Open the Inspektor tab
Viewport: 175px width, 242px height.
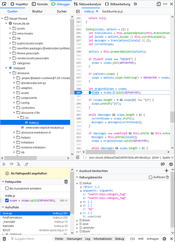click(x=19, y=4)
